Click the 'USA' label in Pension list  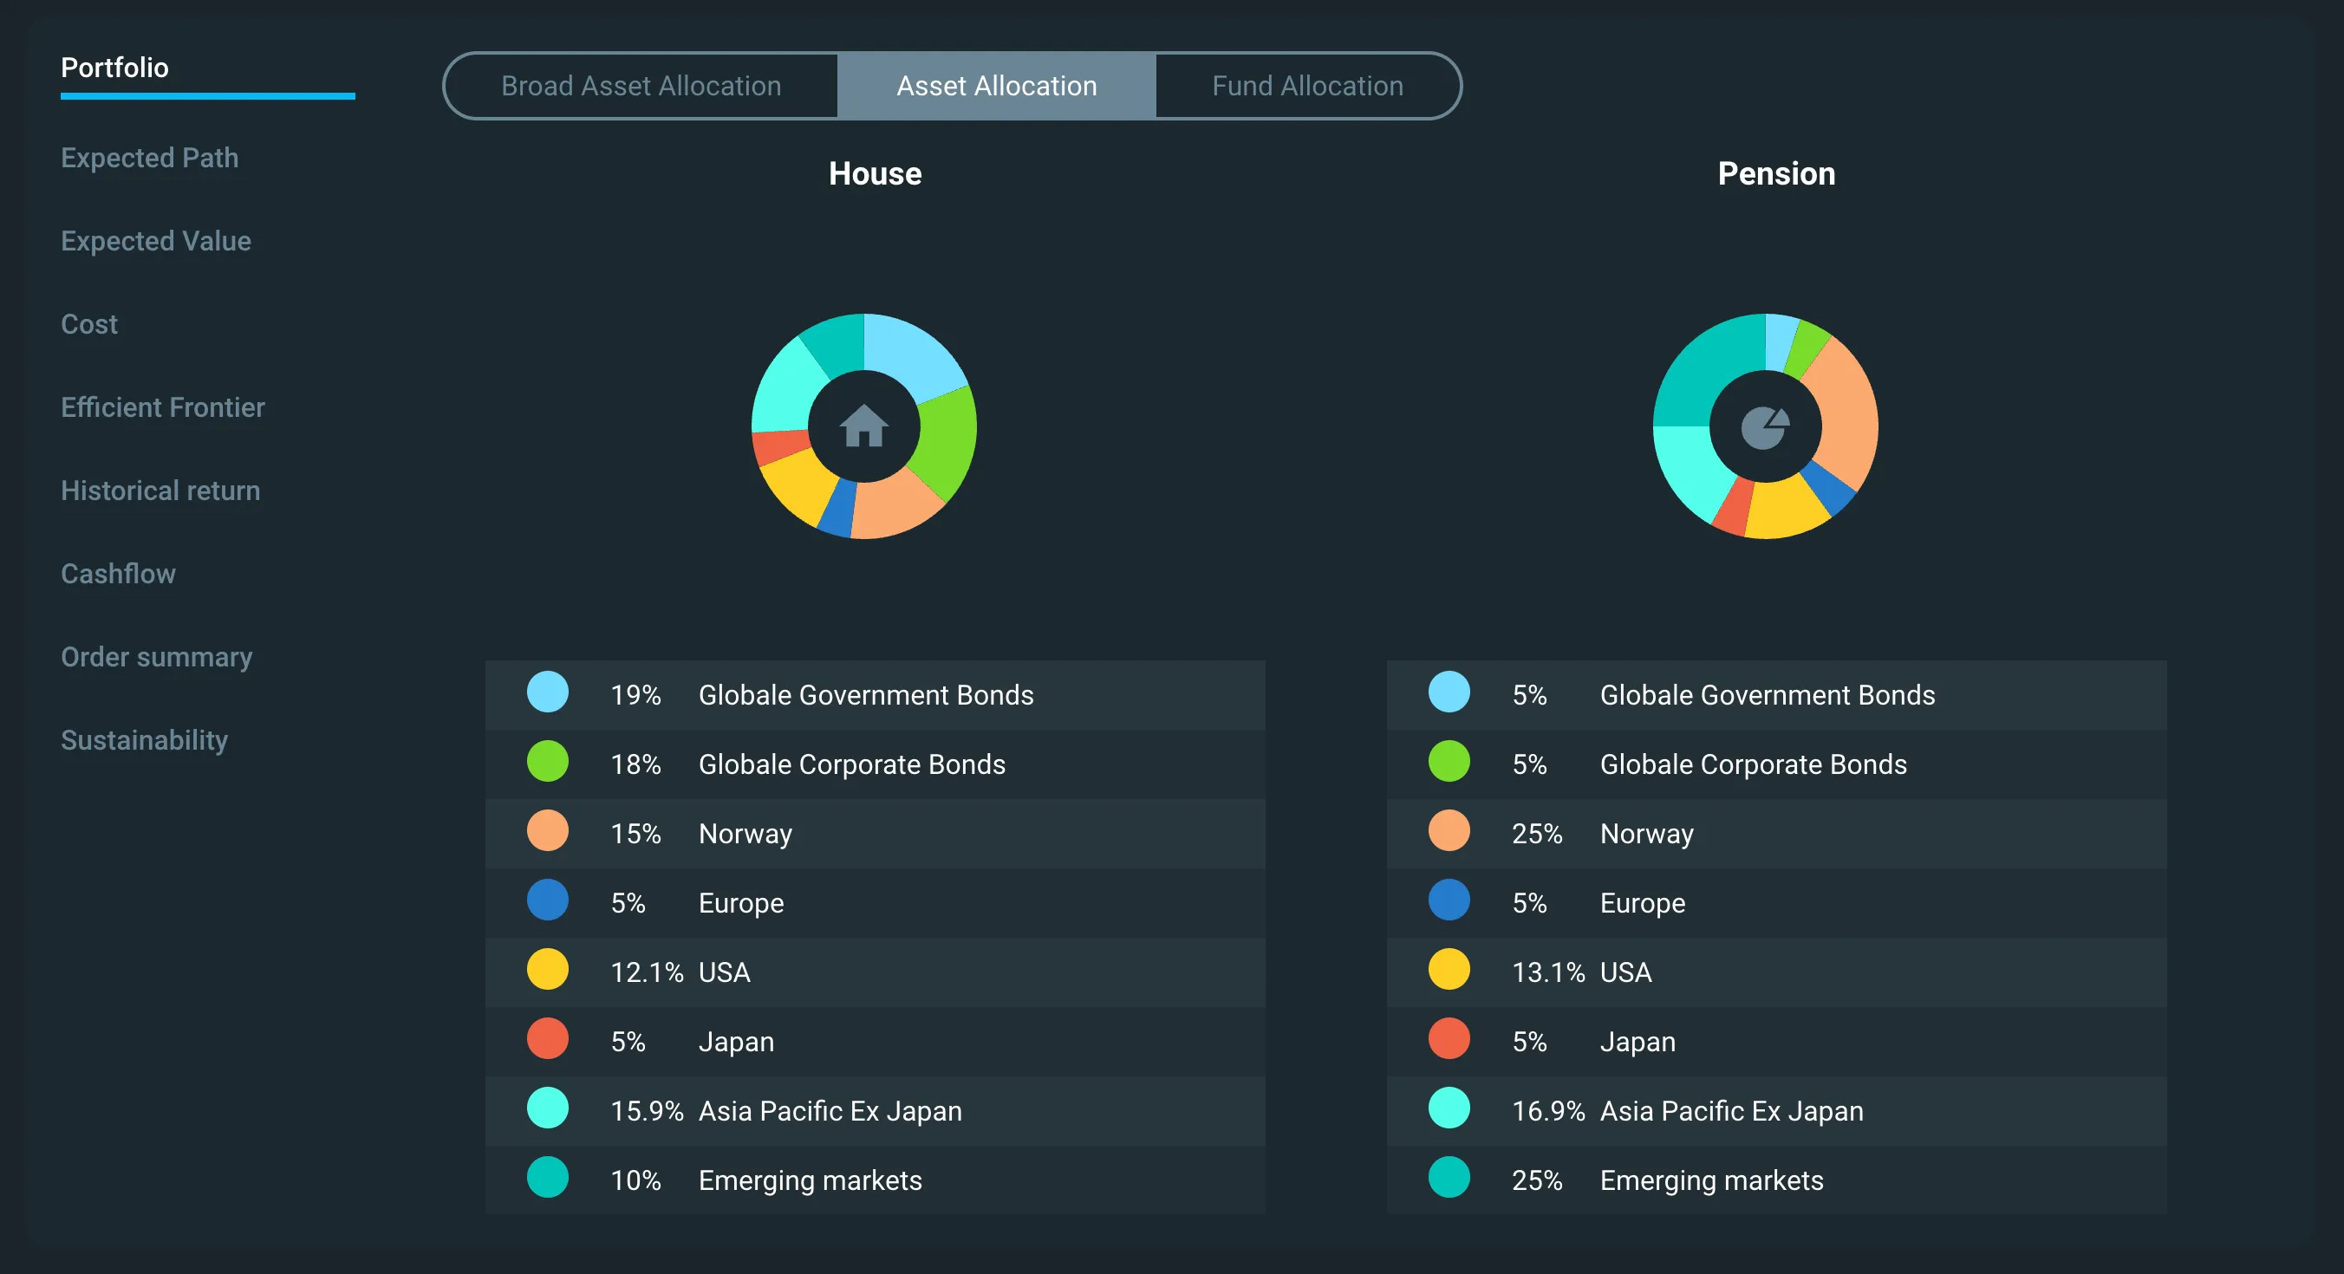(x=1626, y=972)
